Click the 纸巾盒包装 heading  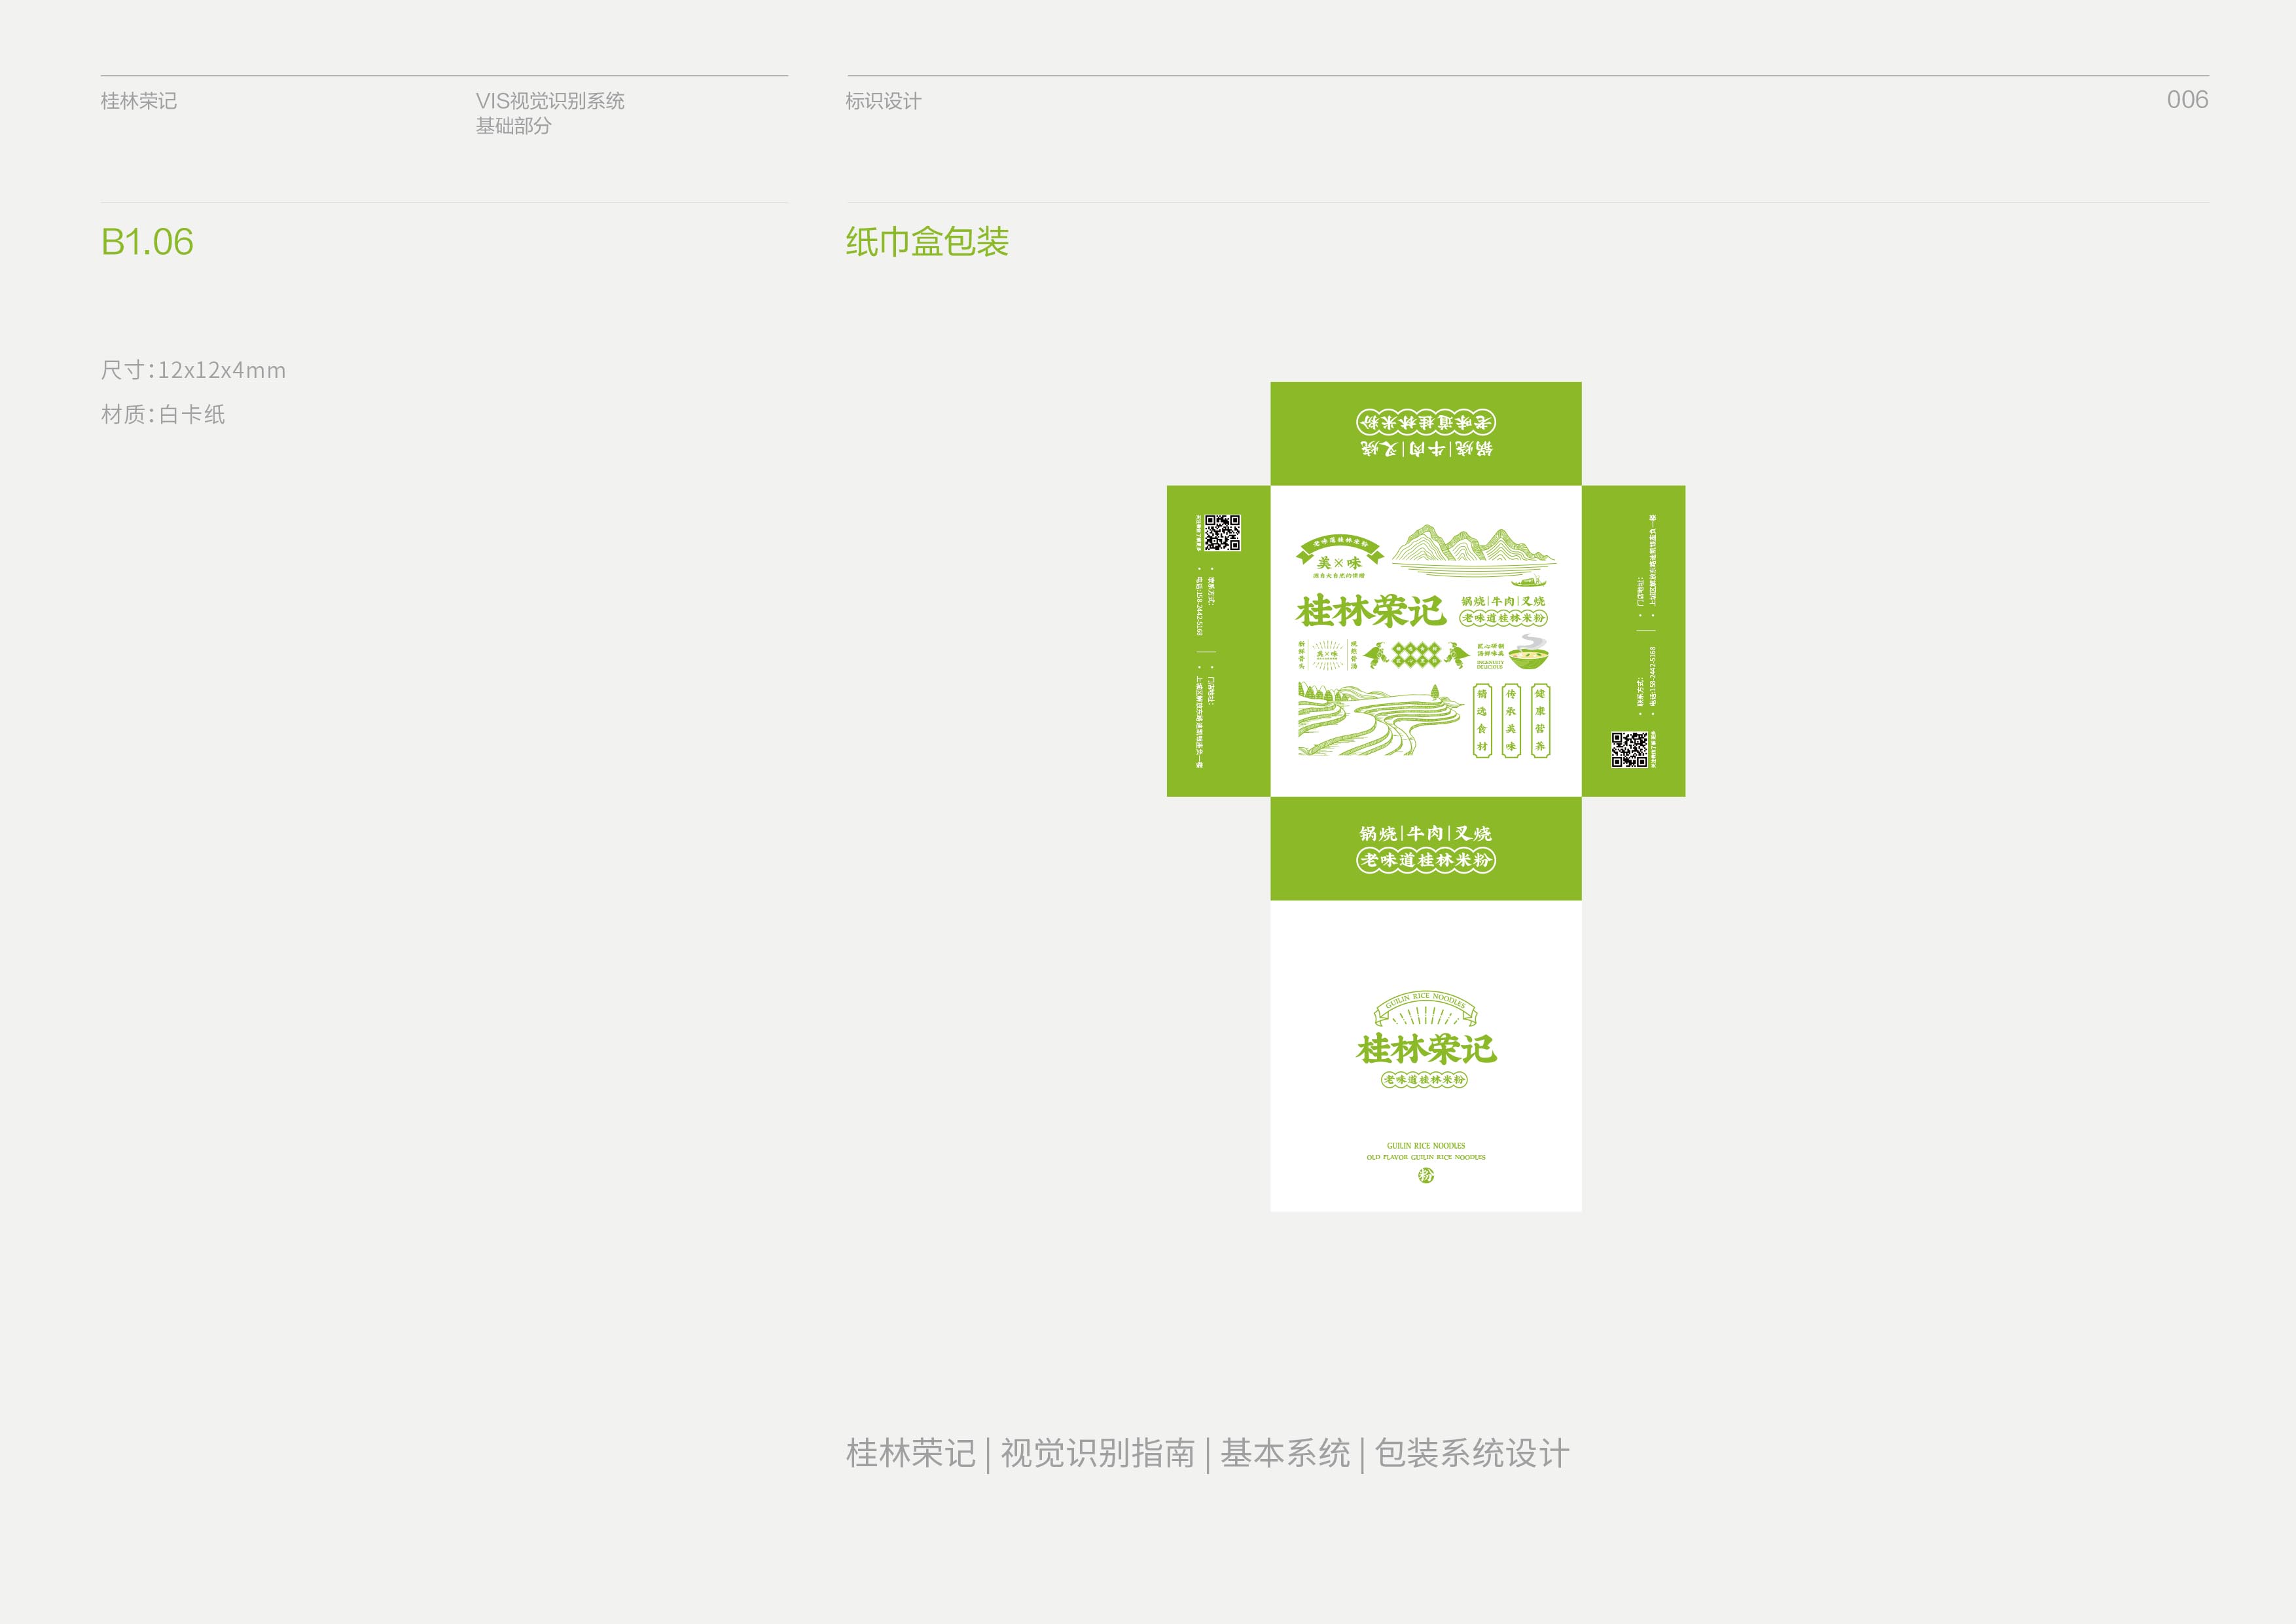(x=927, y=242)
